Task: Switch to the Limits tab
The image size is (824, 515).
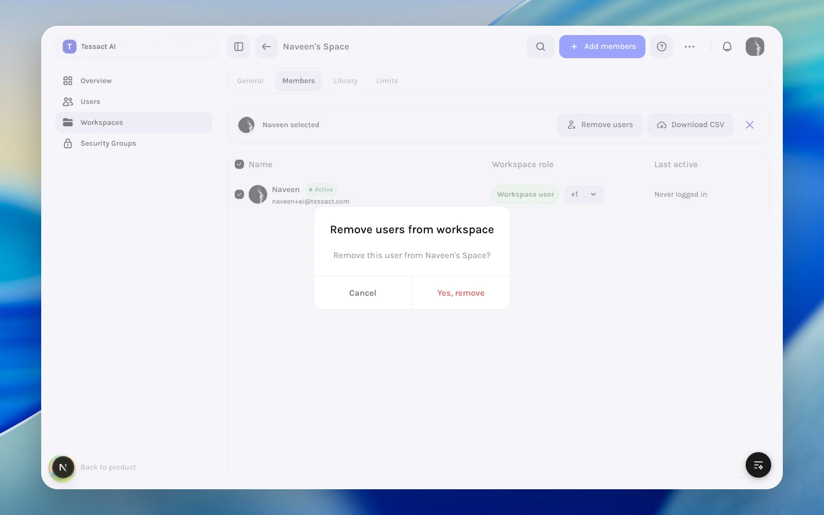Action: (x=387, y=81)
